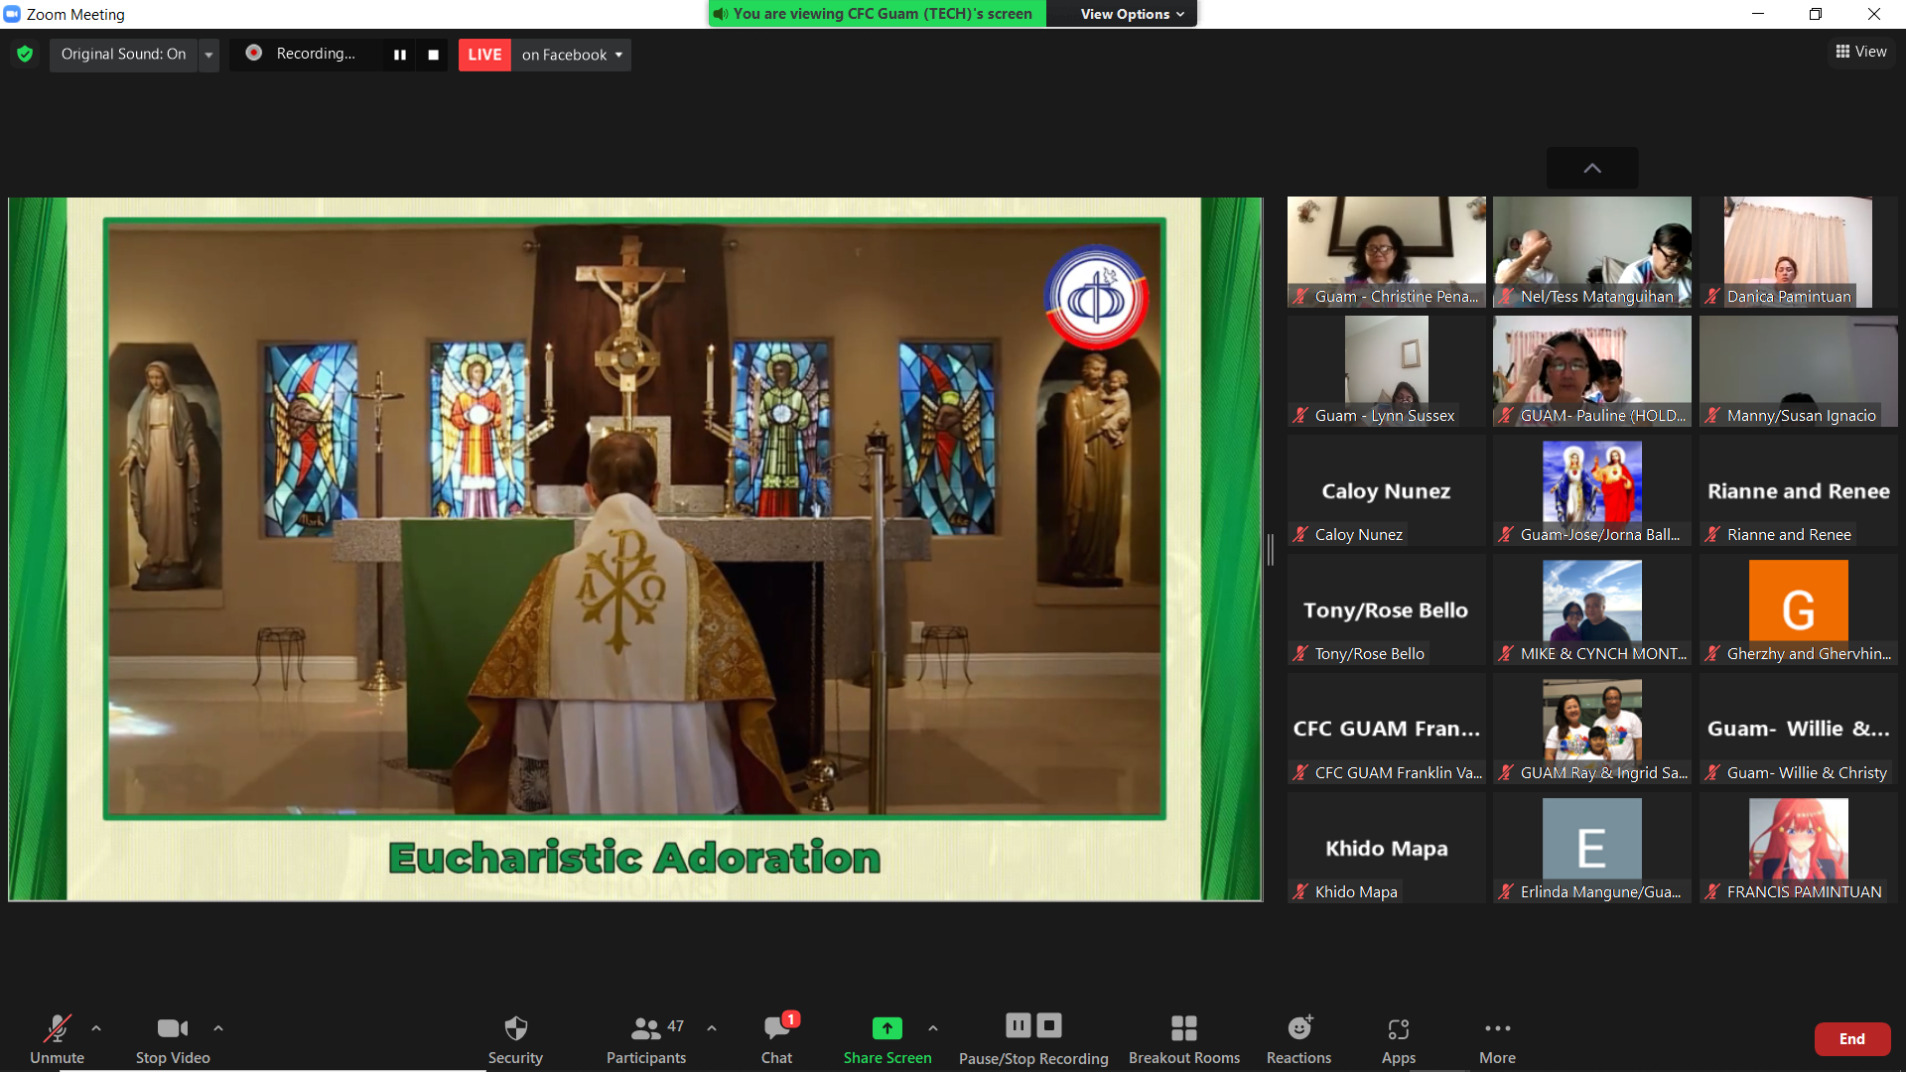
Task: Open Security options
Action: point(515,1039)
